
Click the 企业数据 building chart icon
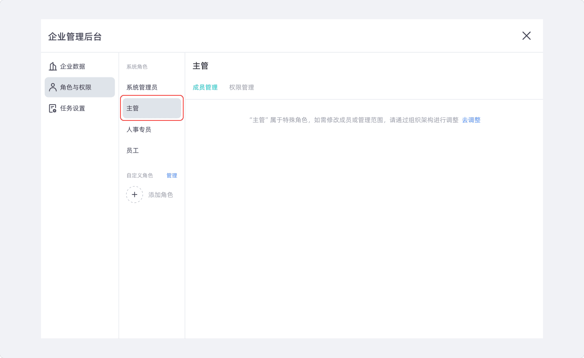[53, 66]
